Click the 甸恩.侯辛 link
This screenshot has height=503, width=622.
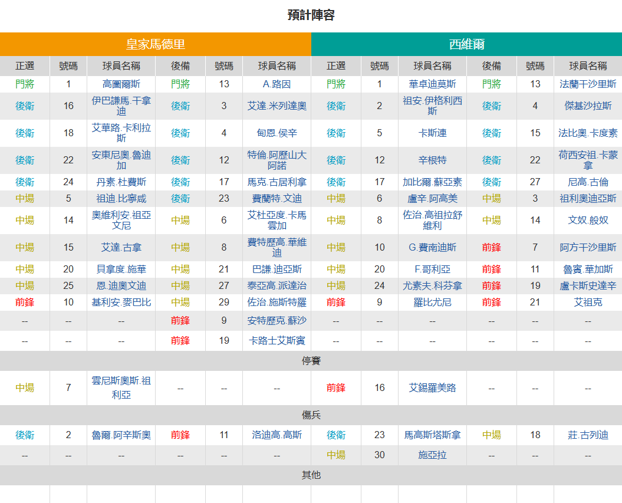(x=277, y=133)
